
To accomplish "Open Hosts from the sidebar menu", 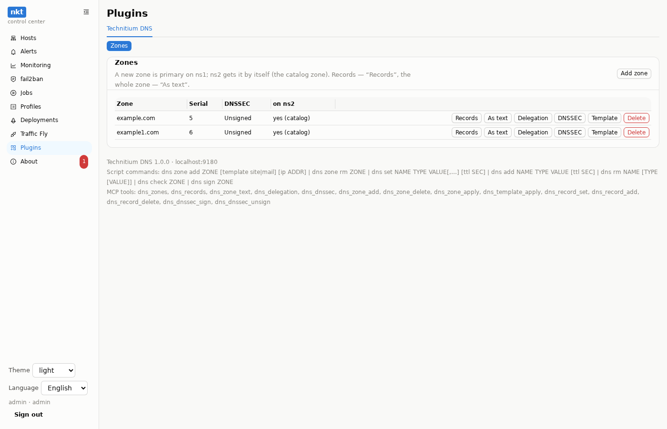I will pyautogui.click(x=50, y=38).
